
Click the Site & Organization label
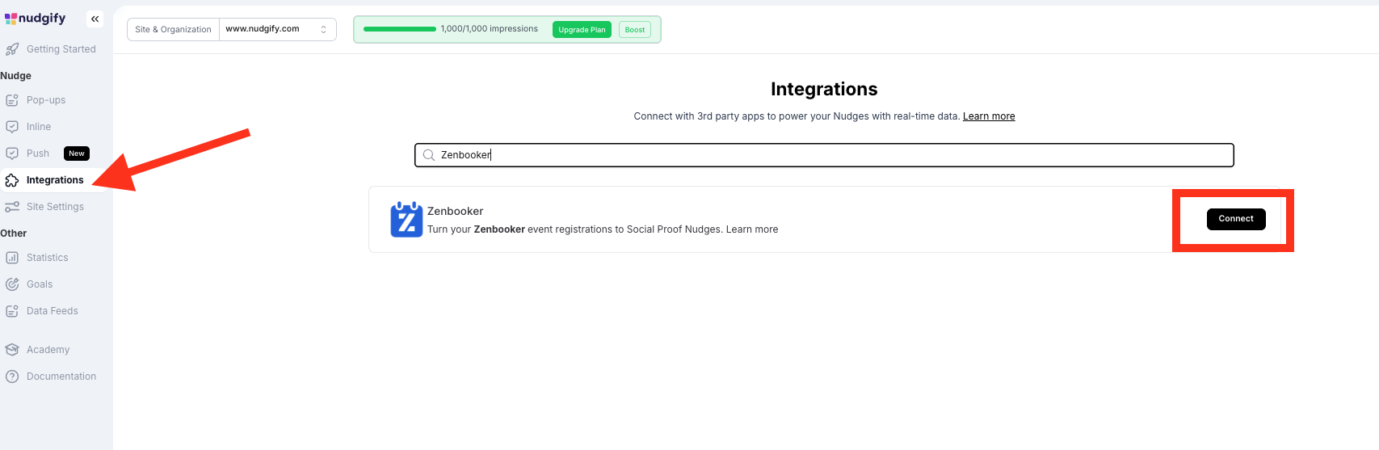pos(173,29)
